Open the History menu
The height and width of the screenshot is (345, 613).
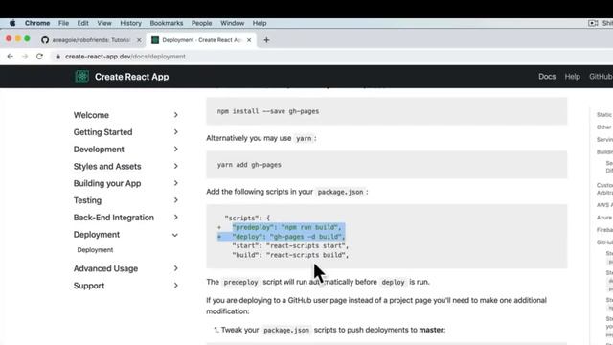pos(130,23)
